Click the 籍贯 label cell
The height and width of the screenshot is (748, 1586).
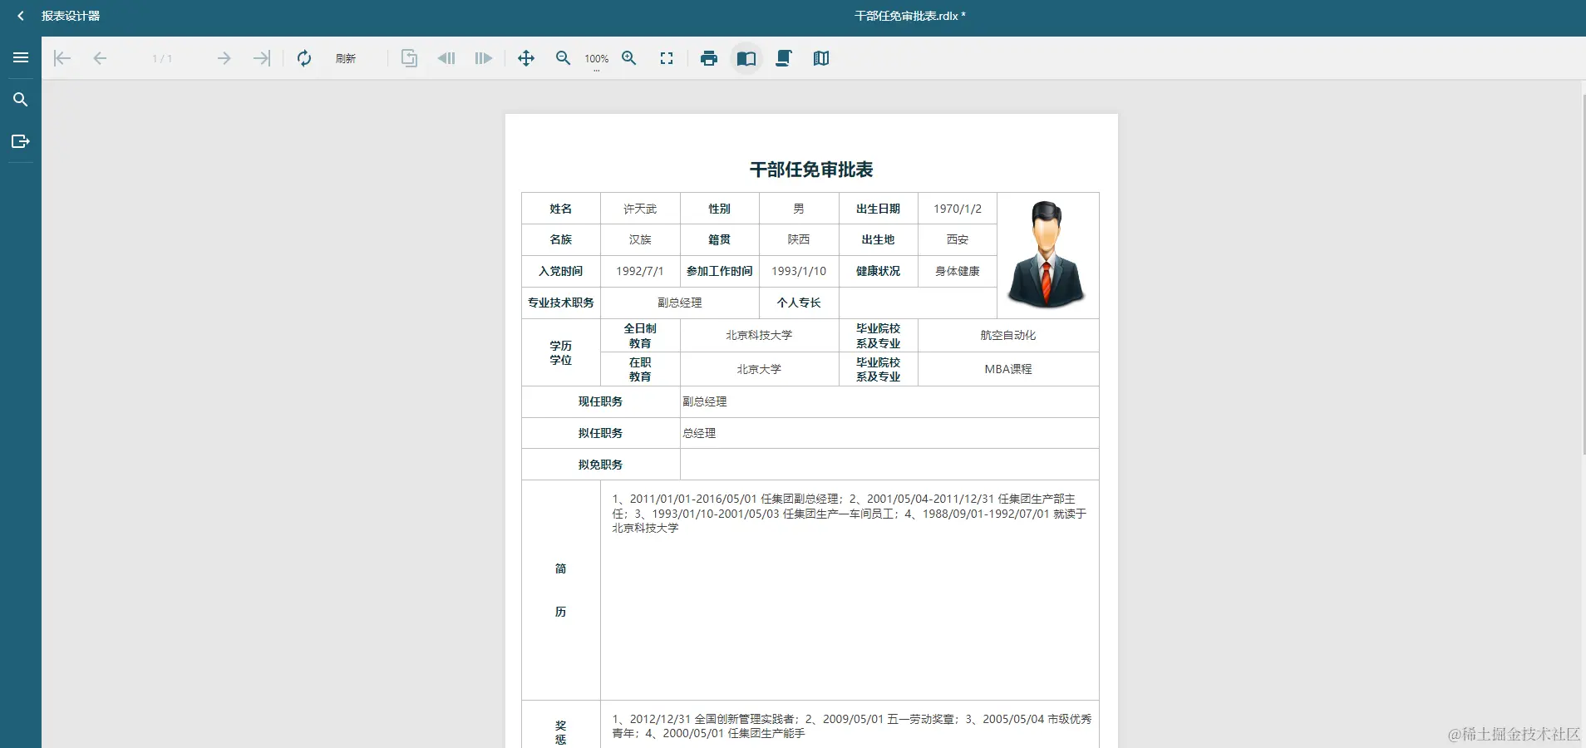tap(720, 239)
